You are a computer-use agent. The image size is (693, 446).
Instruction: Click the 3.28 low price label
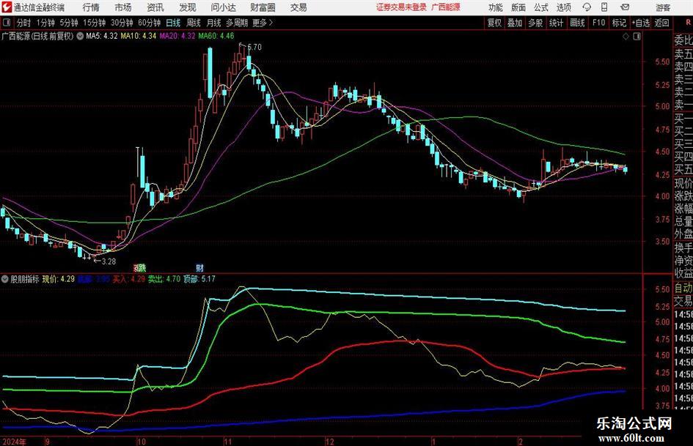[109, 261]
